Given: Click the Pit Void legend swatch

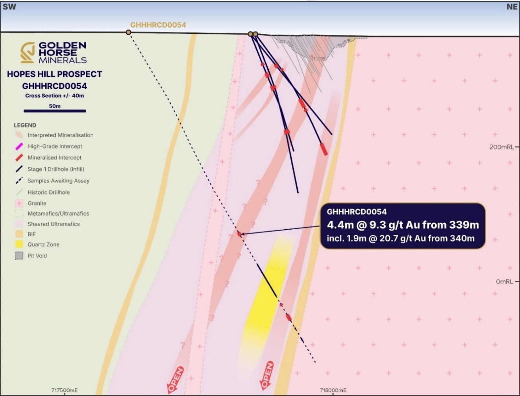Looking at the screenshot, I should (19, 256).
